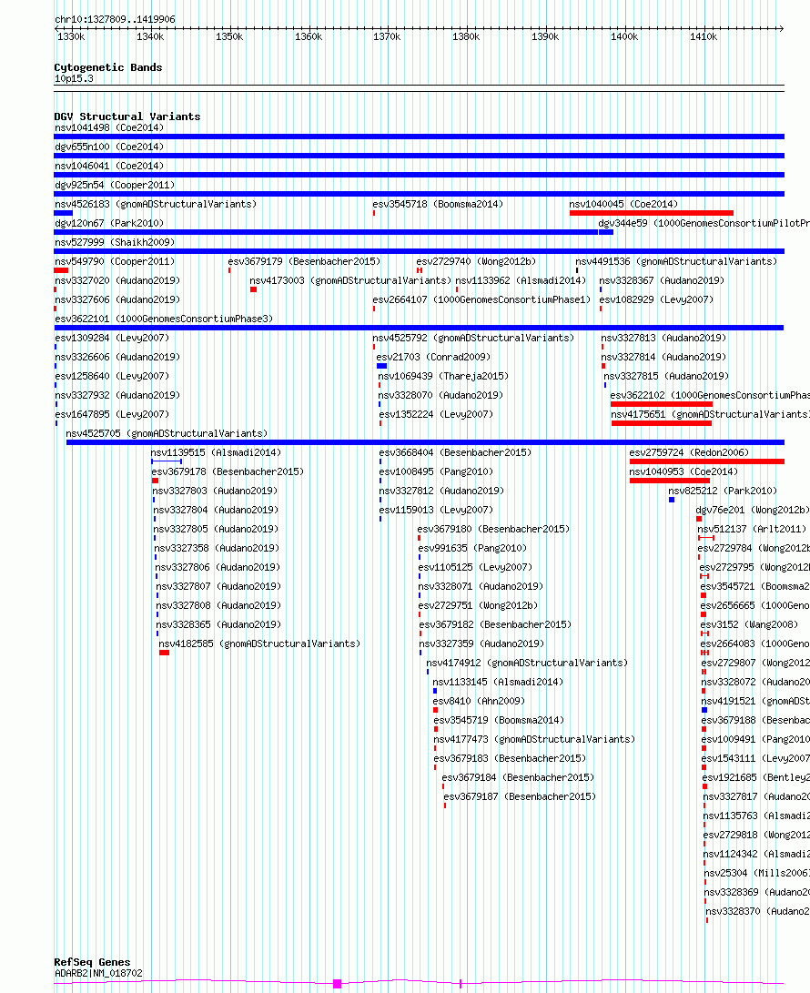The image size is (810, 993).
Task: Select nsv4174912 gnomADStructuralVariants label
Action: coord(527,663)
